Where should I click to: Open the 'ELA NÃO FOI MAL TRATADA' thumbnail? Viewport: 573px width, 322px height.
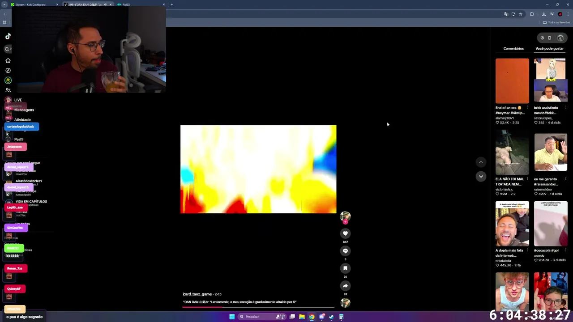click(512, 152)
